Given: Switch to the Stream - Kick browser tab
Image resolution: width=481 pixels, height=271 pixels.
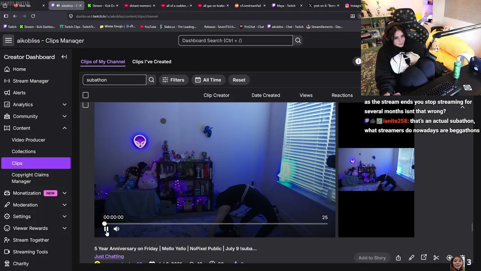Looking at the screenshot, I should coord(103,6).
